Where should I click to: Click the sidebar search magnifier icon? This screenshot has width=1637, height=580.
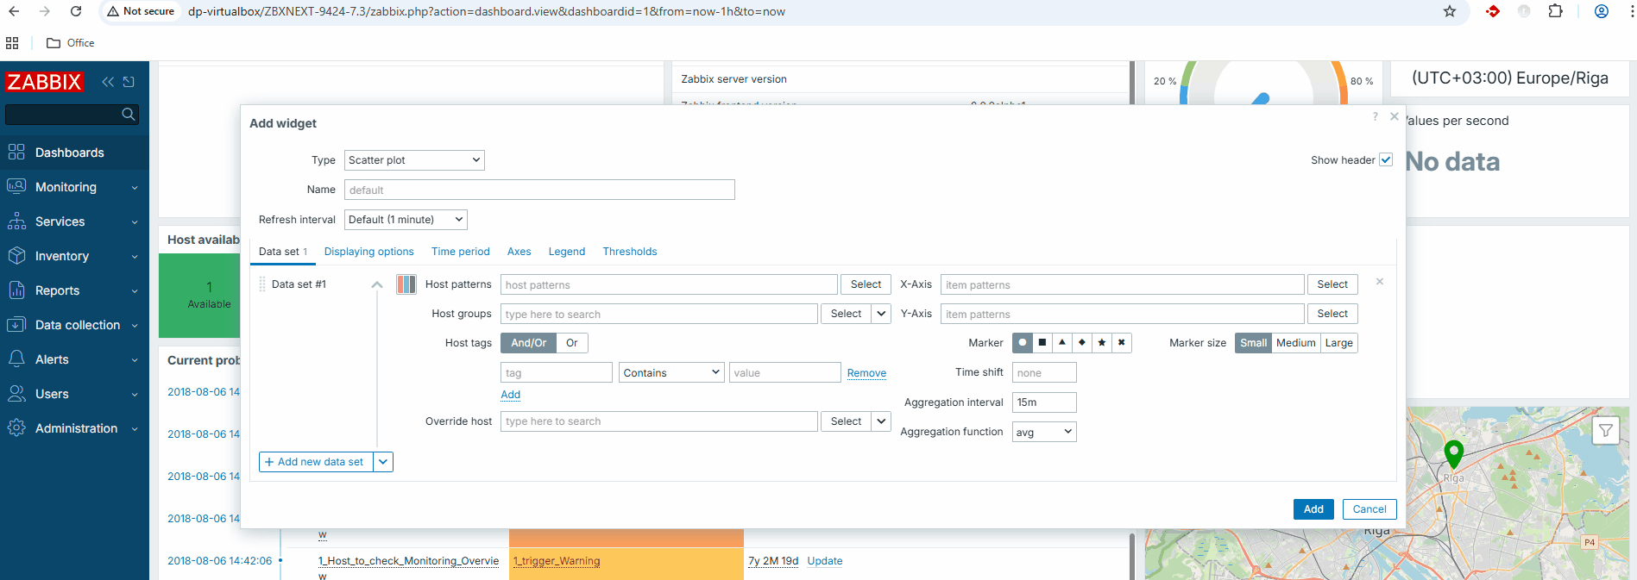point(129,115)
